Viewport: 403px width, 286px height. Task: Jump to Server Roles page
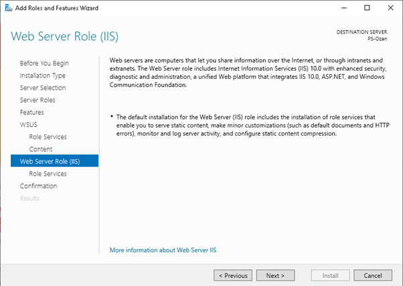tap(37, 100)
